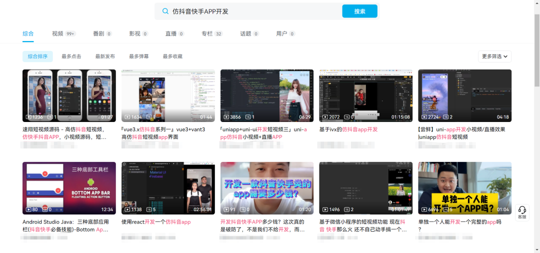Open the Android Bottom App Bar thumbnail

click(x=69, y=188)
